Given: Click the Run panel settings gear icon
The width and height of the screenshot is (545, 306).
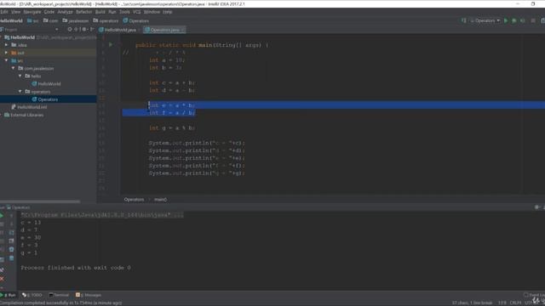Looking at the screenshot, I should 537,207.
